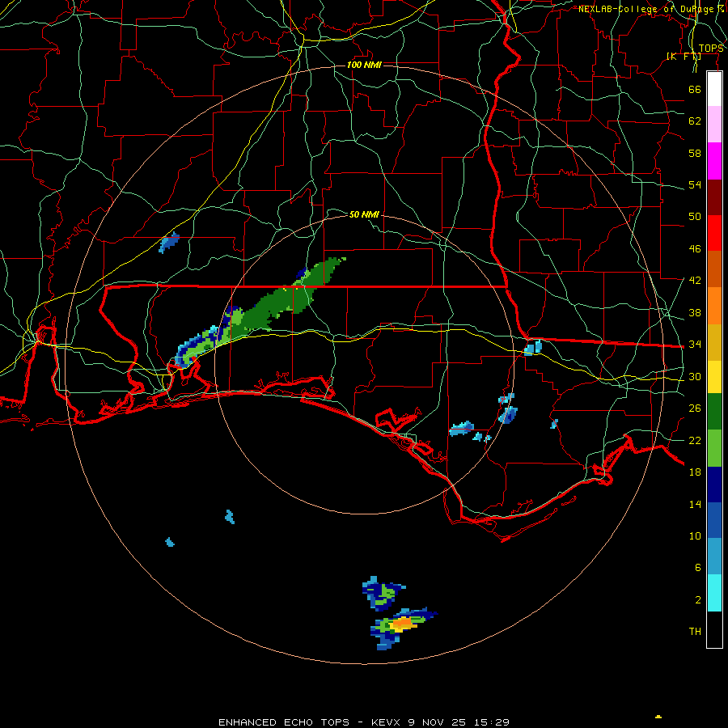728x728 pixels.
Task: Click the 66 value on the scale
Action: (695, 89)
